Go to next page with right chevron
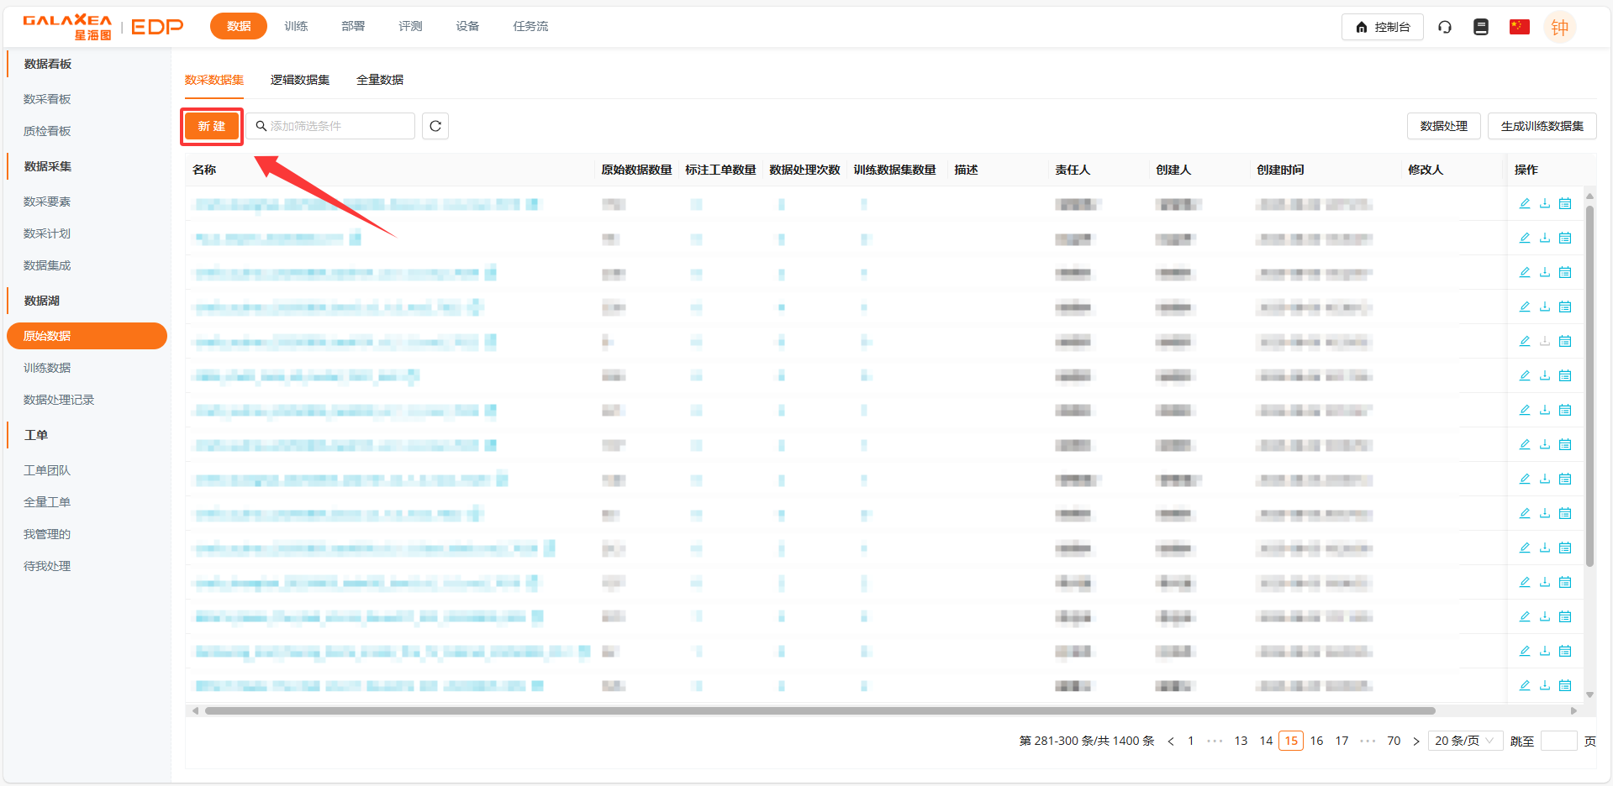The height and width of the screenshot is (786, 1613). [x=1415, y=741]
